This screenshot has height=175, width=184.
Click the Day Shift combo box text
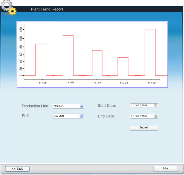click(66, 116)
